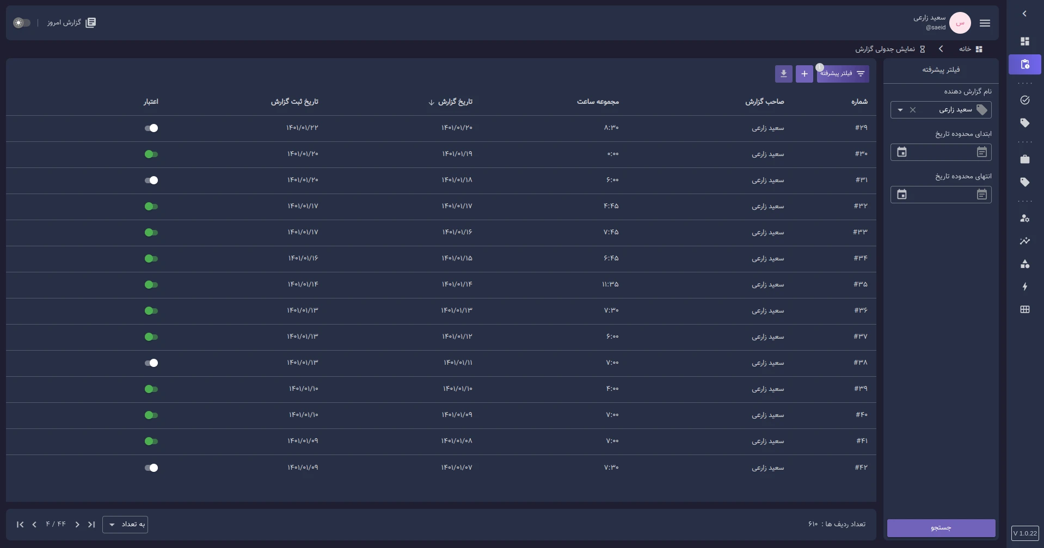
Task: Open the hamburger menu beside the user name
Action: [x=984, y=23]
